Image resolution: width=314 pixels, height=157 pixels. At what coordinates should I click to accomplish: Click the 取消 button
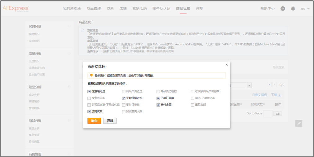(x=110, y=121)
